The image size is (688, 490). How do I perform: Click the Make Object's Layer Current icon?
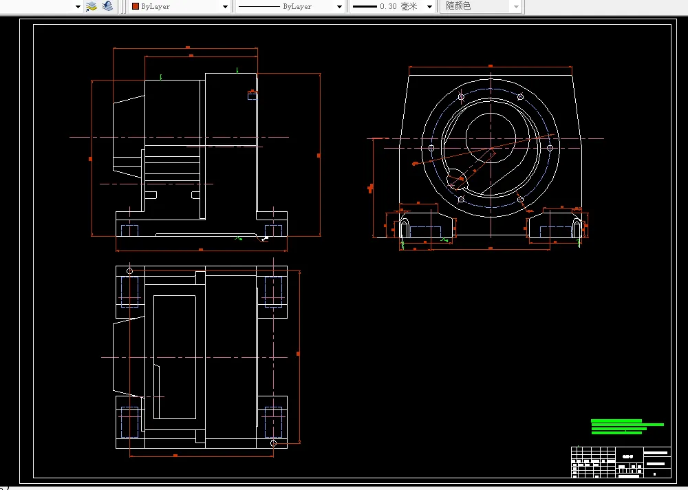click(x=92, y=6)
